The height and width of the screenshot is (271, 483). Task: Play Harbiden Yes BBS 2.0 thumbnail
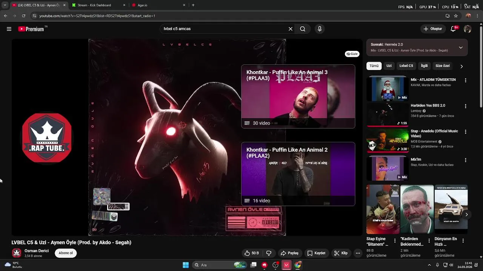click(x=388, y=115)
